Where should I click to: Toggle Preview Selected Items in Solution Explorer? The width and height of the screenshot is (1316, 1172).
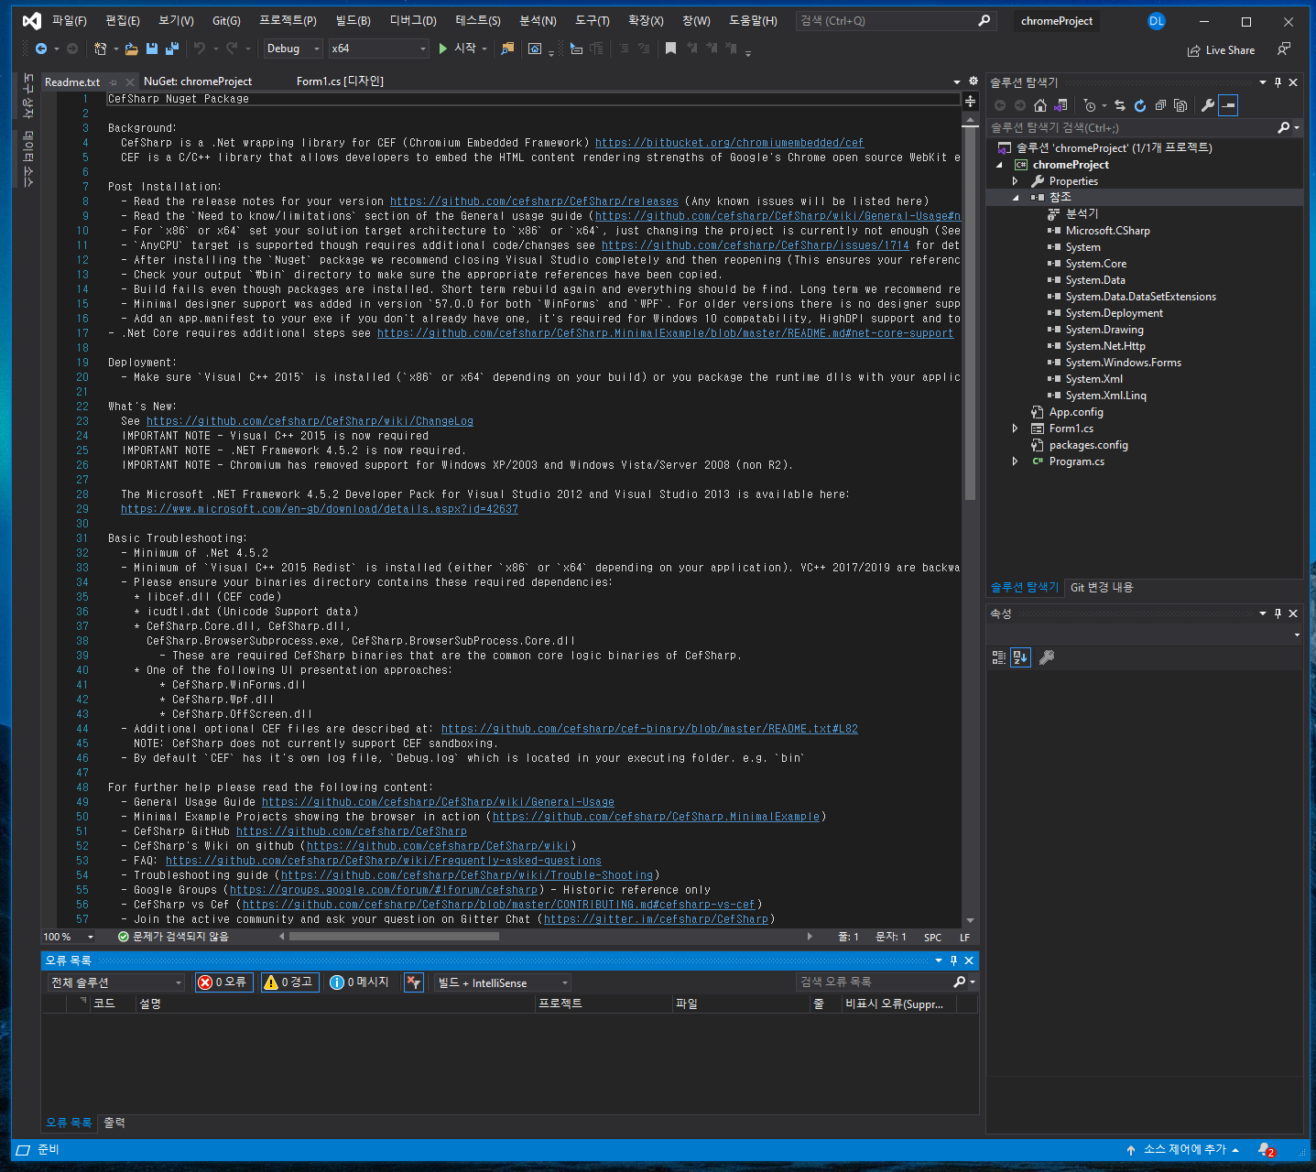pos(1229,105)
